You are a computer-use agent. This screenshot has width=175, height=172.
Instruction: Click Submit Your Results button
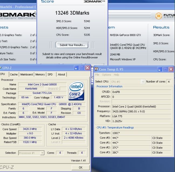[72, 45]
